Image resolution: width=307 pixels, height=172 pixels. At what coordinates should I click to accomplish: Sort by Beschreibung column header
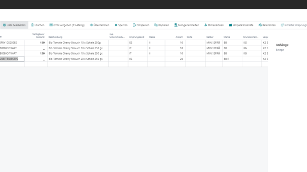point(56,37)
